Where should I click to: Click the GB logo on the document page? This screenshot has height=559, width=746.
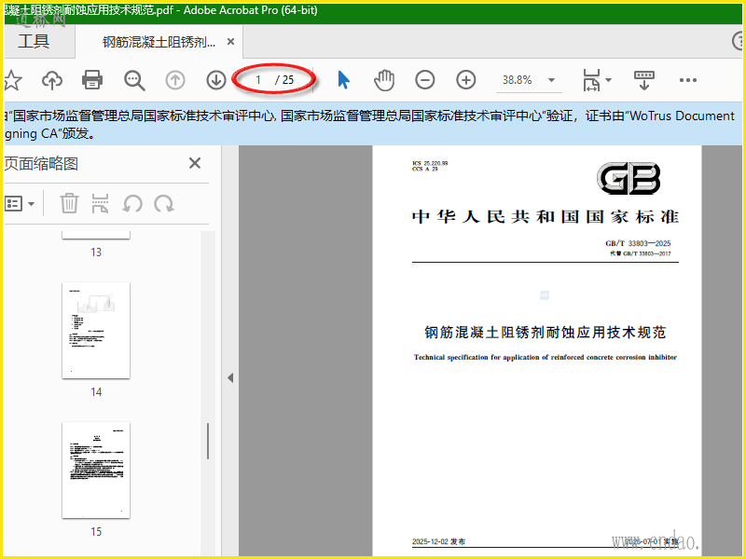pos(629,178)
